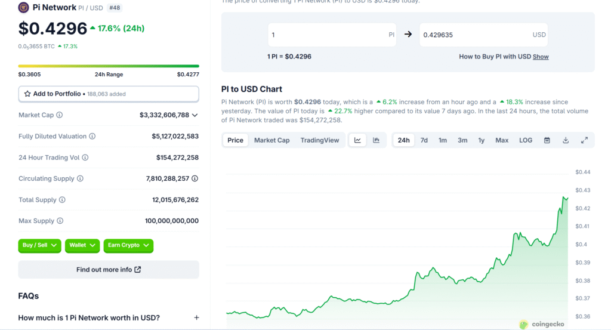Select the 24h time range
Viewport: 611px width, 330px height.
[403, 140]
